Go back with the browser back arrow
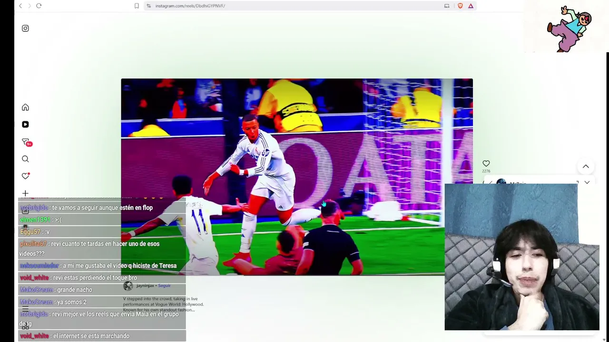Screen dimensions: 609x342 coord(20,6)
